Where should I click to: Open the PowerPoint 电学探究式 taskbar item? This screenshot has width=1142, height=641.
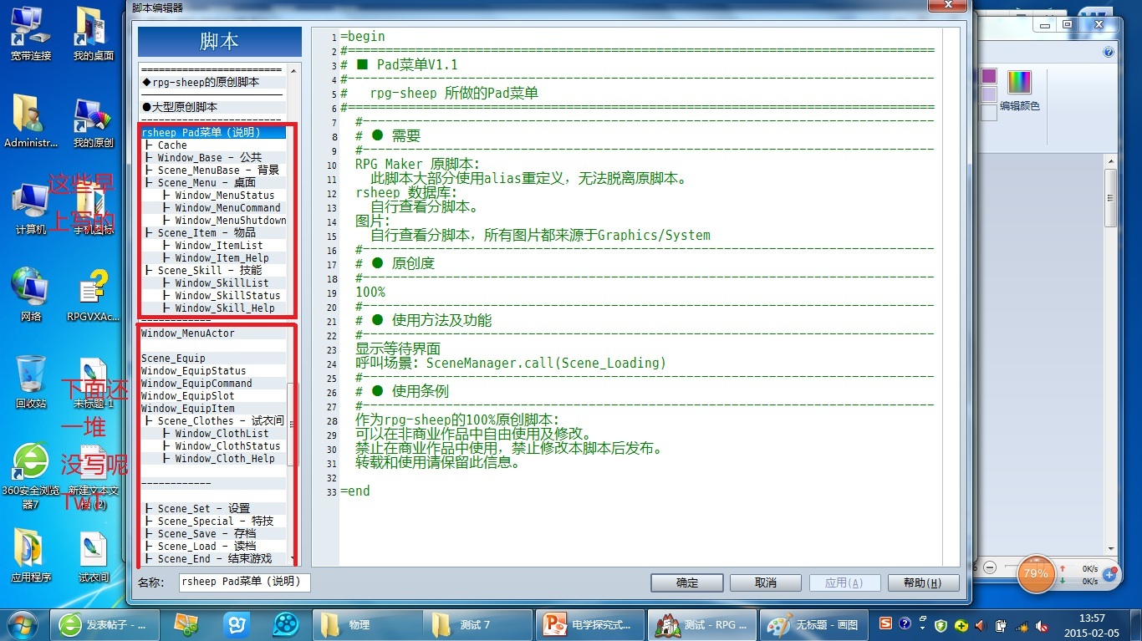[591, 624]
